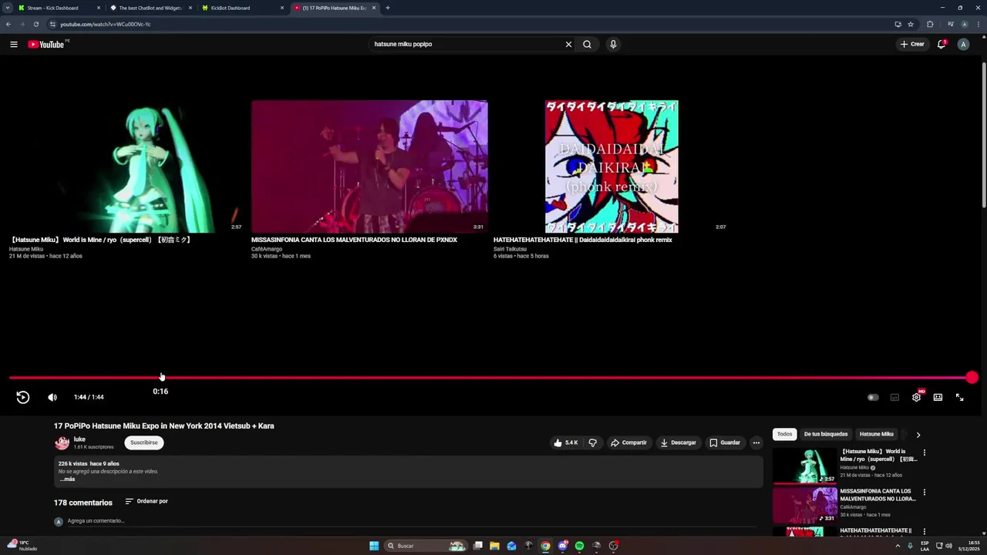The image size is (987, 555).
Task: Open sidebar MISSASINFONIA thumbnail
Action: point(805,505)
